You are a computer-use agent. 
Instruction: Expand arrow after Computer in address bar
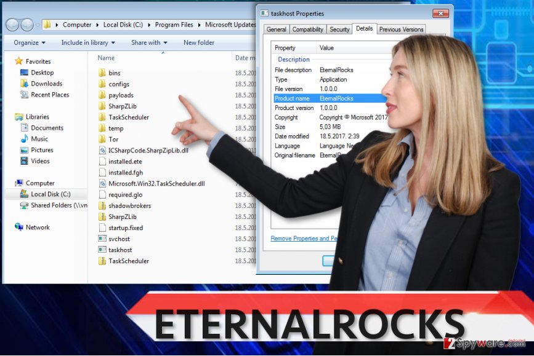[x=97, y=25]
